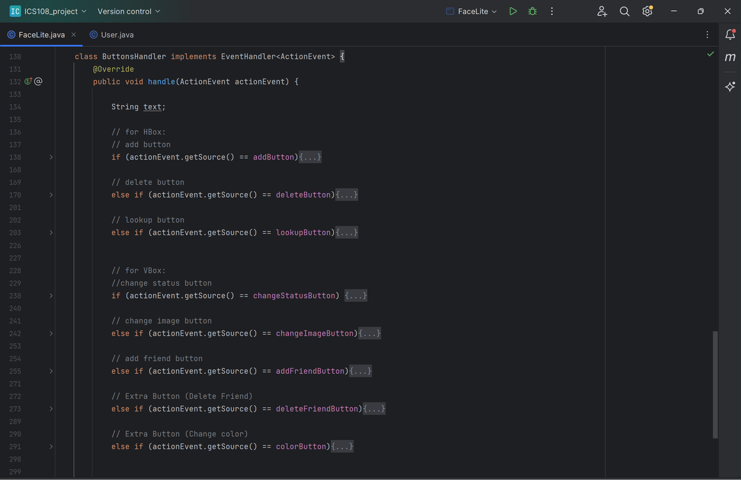Click the '// for HBox:' comment
741x480 pixels.
tap(139, 132)
